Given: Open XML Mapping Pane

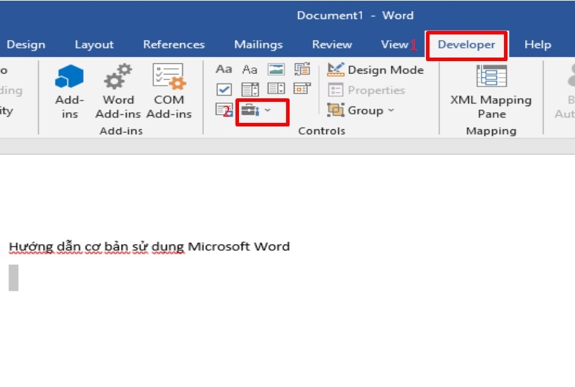Looking at the screenshot, I should coord(491,91).
